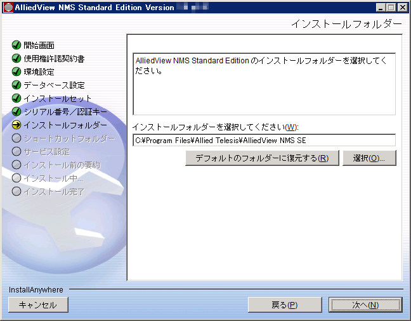411x321 pixels.
Task: Click the install folder path input field
Action: click(264, 141)
